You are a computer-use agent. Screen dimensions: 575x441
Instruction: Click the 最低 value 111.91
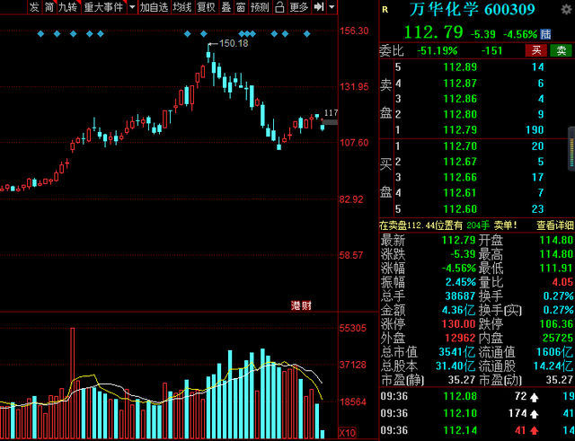(x=556, y=269)
